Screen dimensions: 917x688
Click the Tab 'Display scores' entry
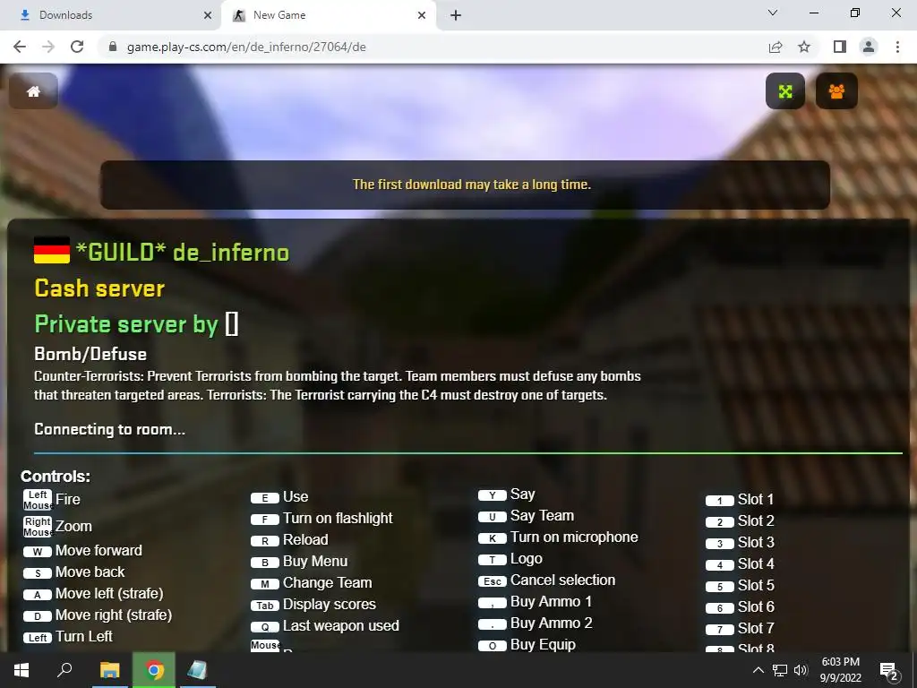[x=313, y=605]
